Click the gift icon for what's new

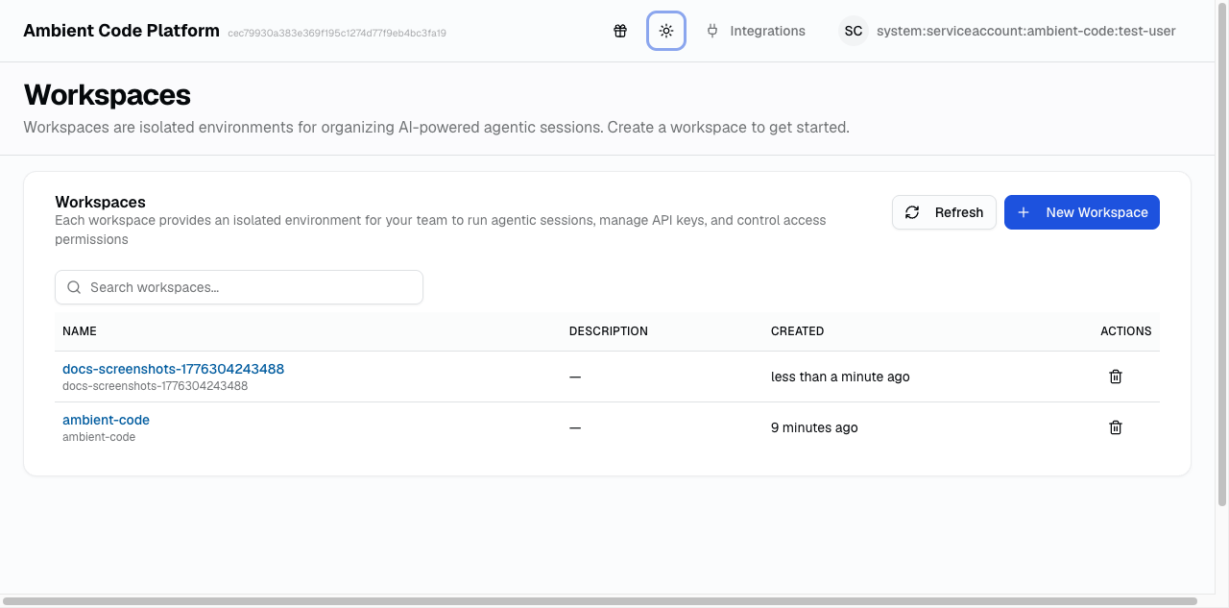(619, 30)
